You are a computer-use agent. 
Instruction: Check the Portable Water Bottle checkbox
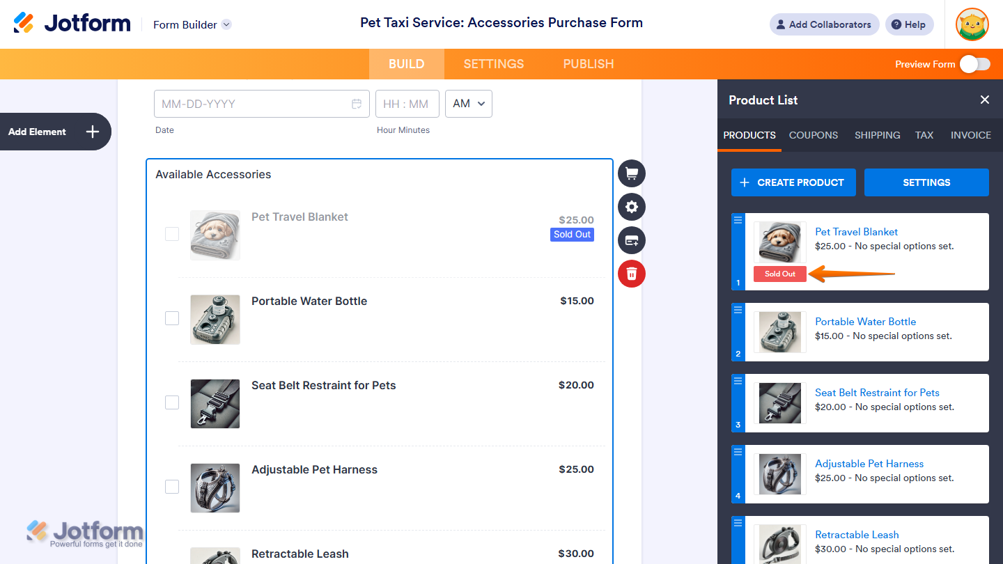[172, 318]
